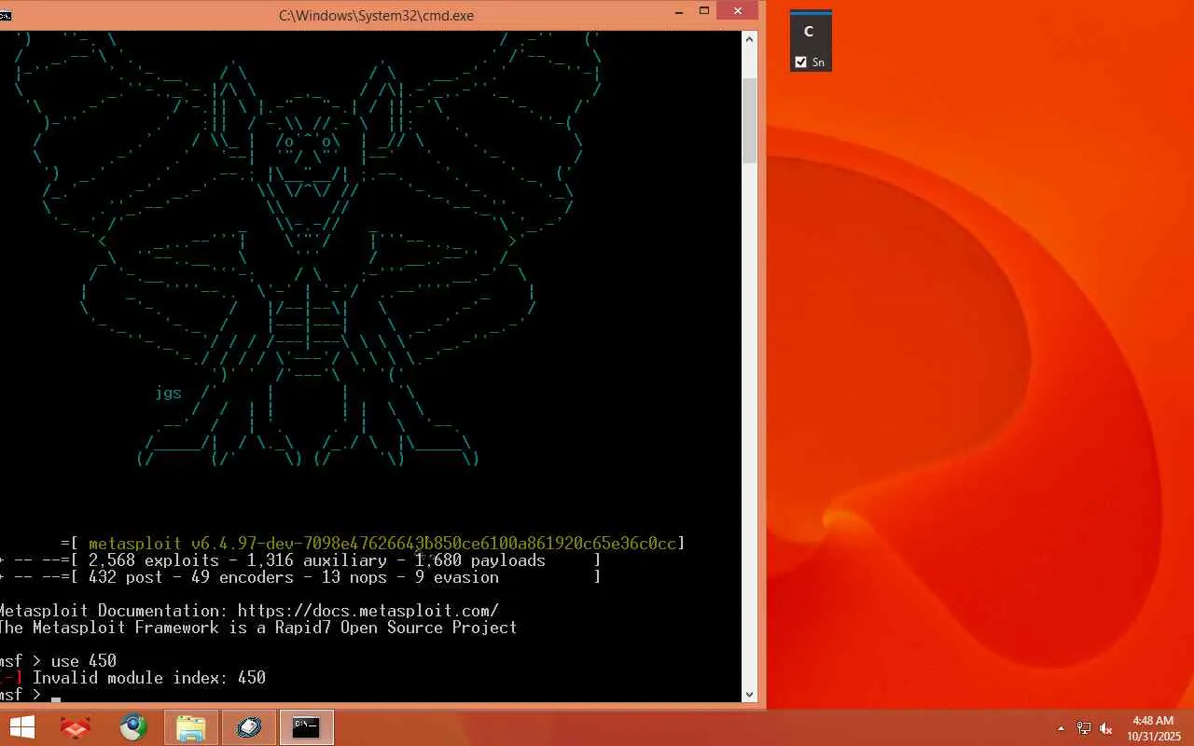Click the '1,316 auxiliary' text
This screenshot has width=1194, height=746.
click(x=317, y=560)
